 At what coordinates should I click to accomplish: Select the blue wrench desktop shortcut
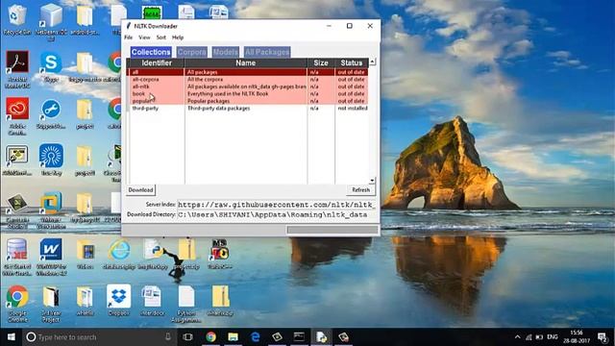click(51, 113)
